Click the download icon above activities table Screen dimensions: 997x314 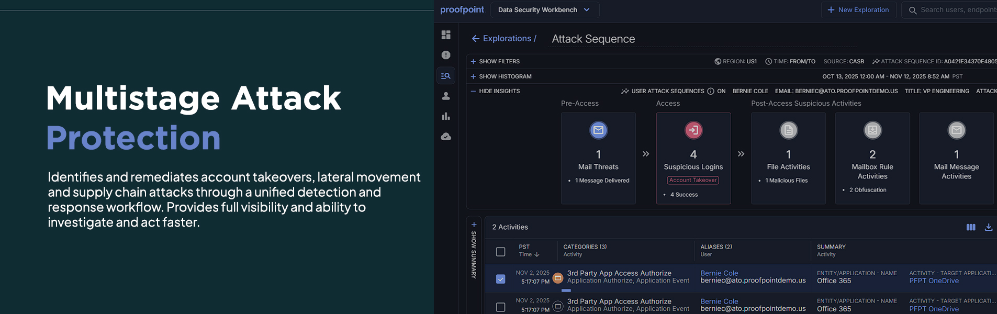[989, 227]
